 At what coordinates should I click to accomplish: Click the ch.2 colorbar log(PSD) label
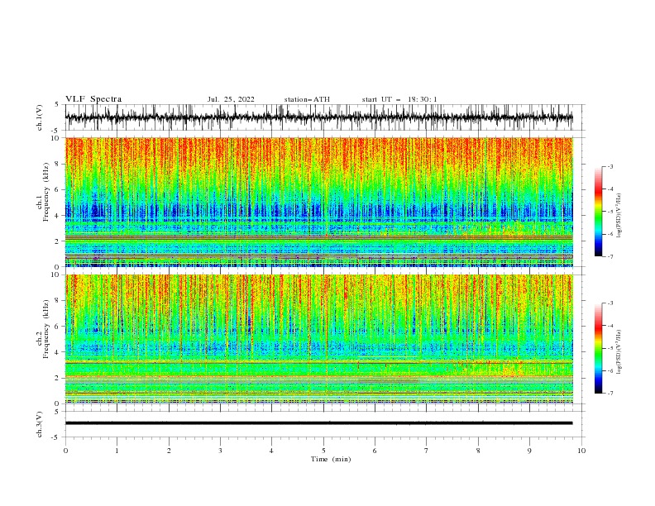click(619, 351)
